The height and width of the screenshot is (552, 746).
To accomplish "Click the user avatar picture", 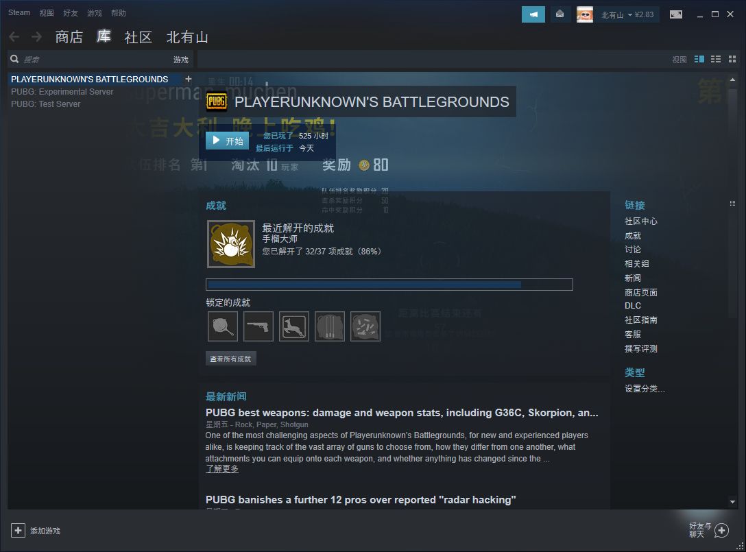I will (585, 14).
